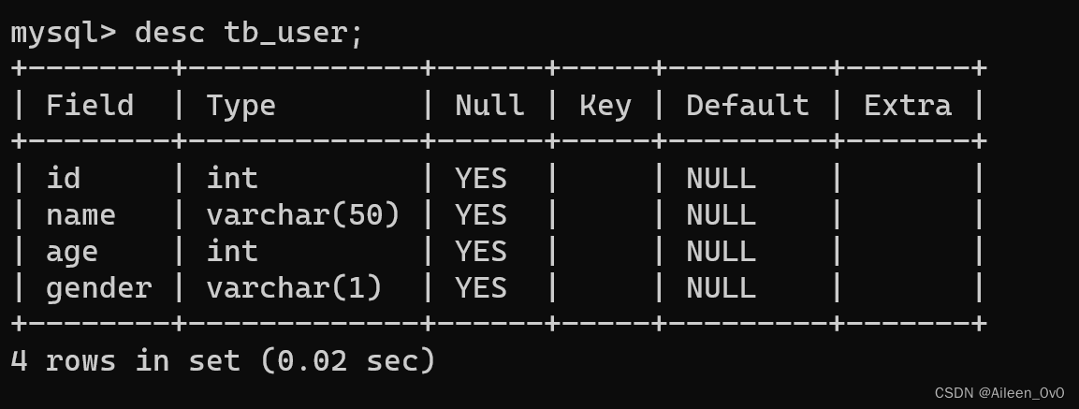The width and height of the screenshot is (1079, 409).
Task: Click the name field entry
Action: [x=80, y=214]
